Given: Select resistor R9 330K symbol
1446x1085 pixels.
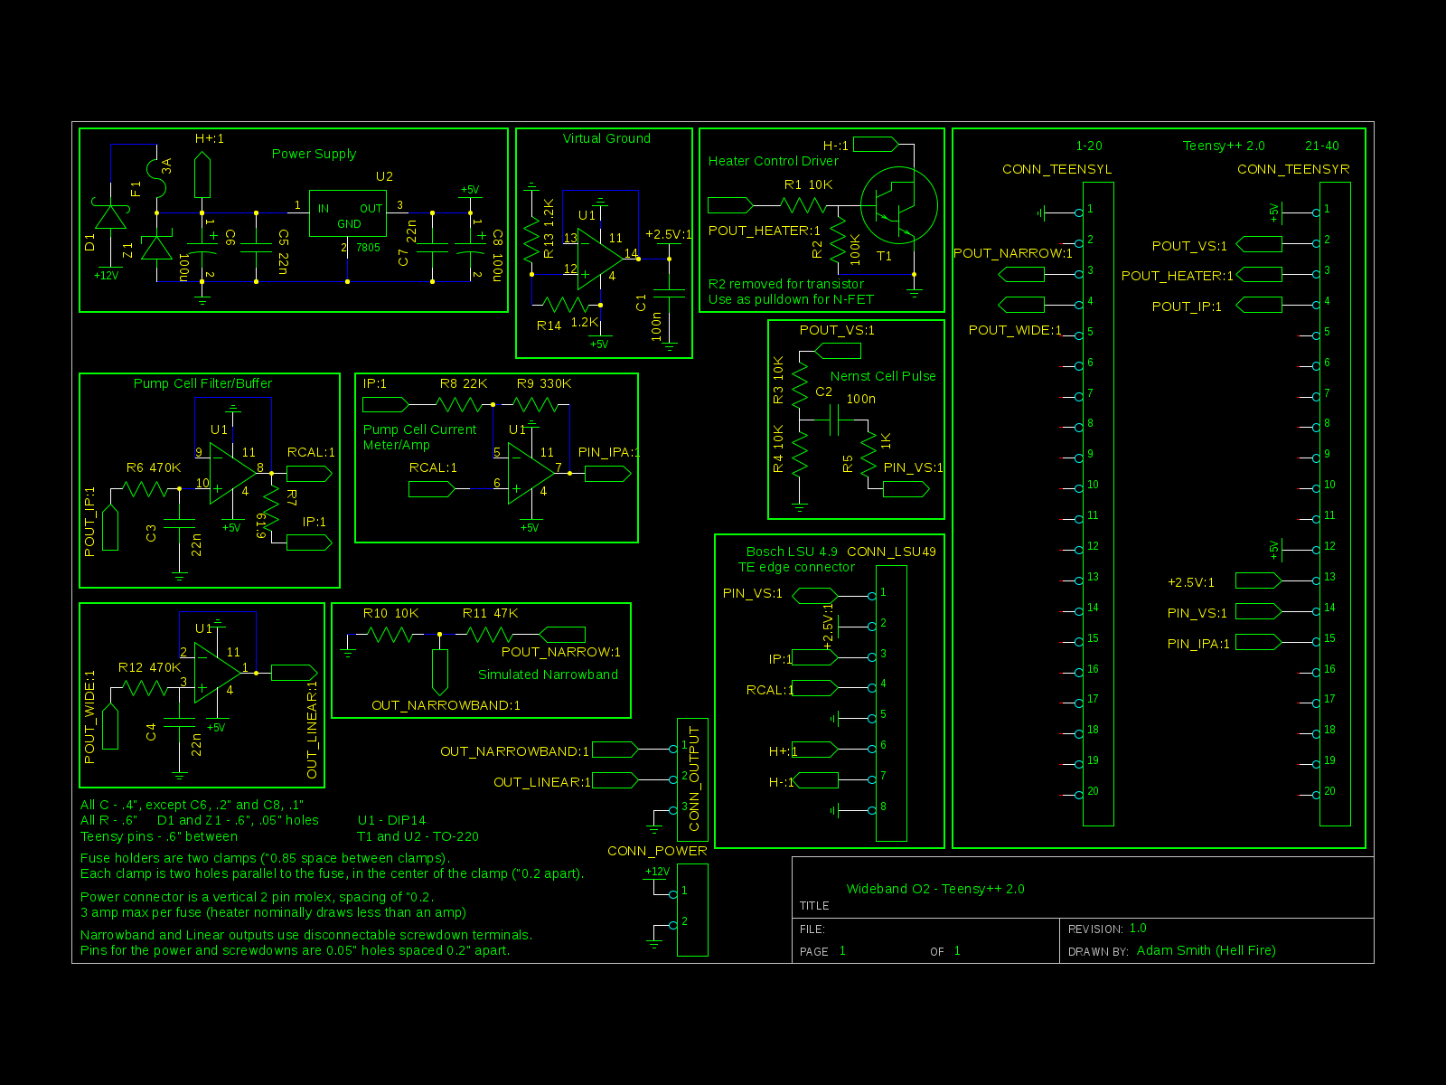Looking at the screenshot, I should 537,404.
